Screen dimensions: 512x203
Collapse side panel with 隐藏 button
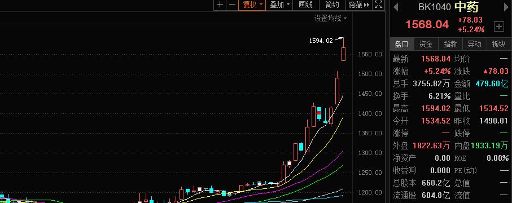pyautogui.click(x=359, y=5)
